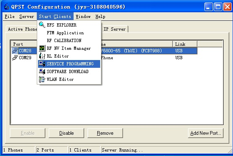
Task: Click the Service Programming computer-phone icon
Action: pyautogui.click(x=42, y=64)
